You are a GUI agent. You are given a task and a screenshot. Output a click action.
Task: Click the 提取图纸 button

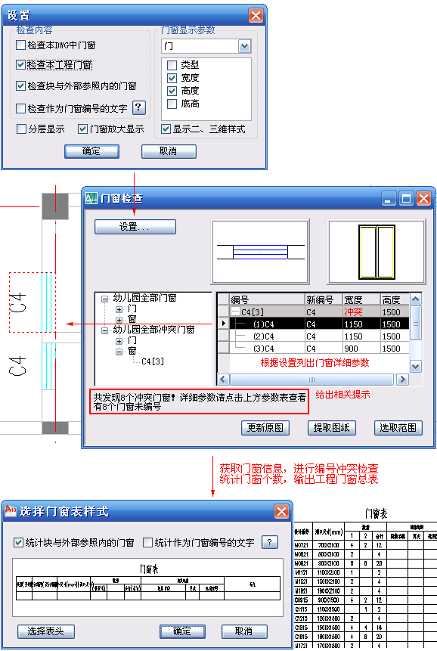click(332, 428)
